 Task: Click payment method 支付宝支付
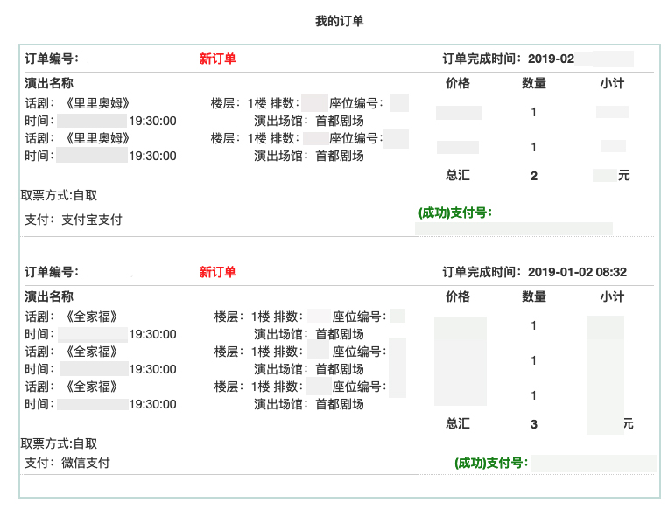(92, 220)
